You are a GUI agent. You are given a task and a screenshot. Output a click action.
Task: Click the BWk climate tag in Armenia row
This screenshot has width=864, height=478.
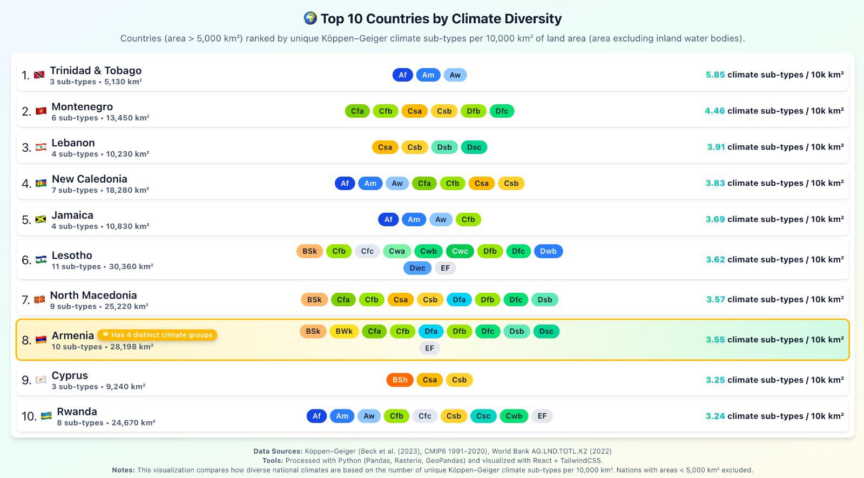[344, 331]
